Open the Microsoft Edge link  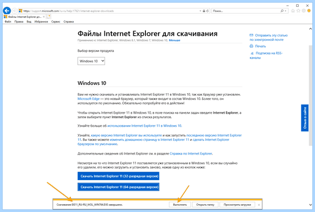click(89, 99)
